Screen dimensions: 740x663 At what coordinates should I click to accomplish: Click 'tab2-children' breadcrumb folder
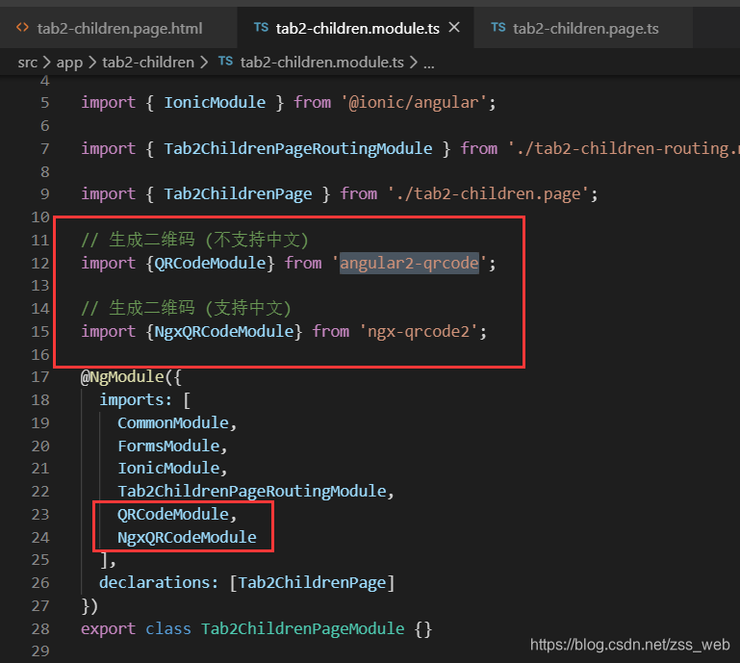[x=148, y=63]
